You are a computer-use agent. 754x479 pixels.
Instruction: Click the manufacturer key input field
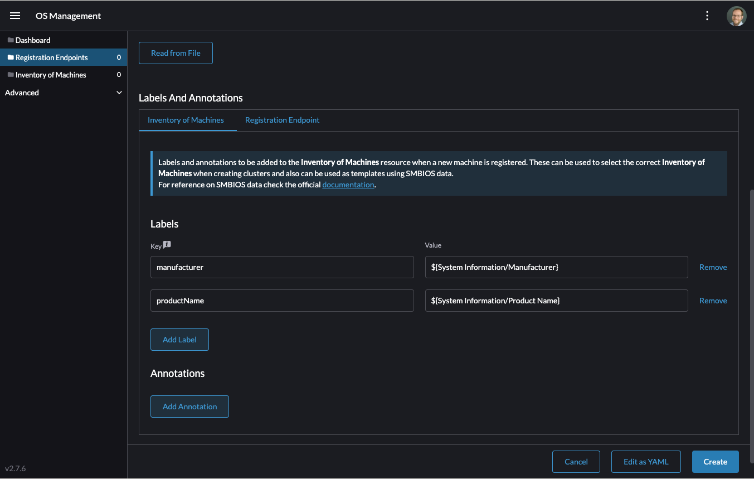(x=282, y=267)
